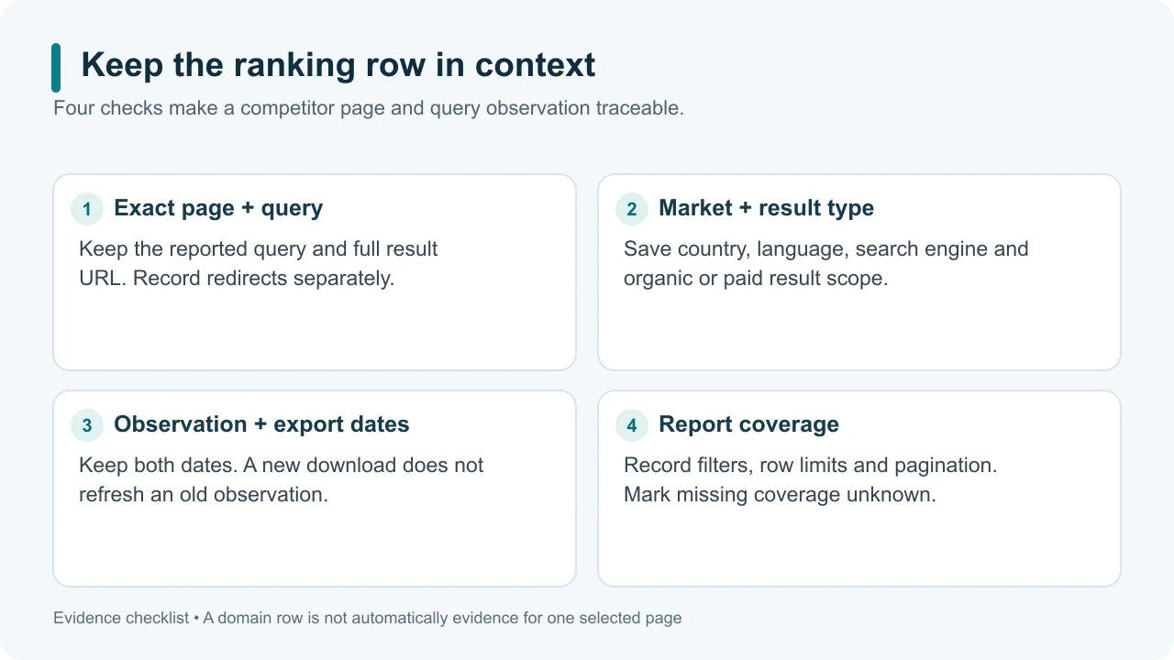The width and height of the screenshot is (1174, 660).
Task: Click the number 4 badge on the Report coverage card
Action: point(632,425)
